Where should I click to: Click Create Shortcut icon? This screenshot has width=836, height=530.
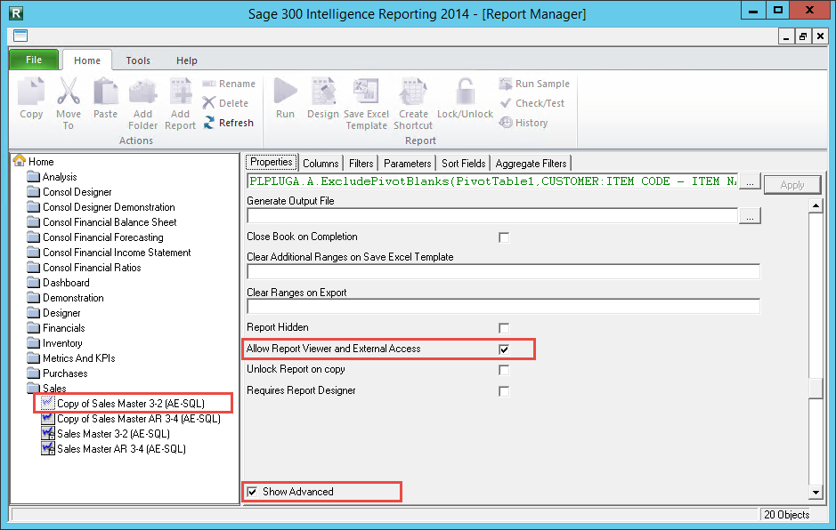pyautogui.click(x=413, y=92)
